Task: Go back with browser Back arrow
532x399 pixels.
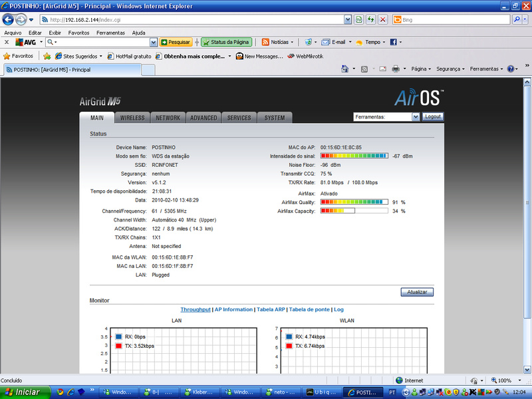Action: 8,20
